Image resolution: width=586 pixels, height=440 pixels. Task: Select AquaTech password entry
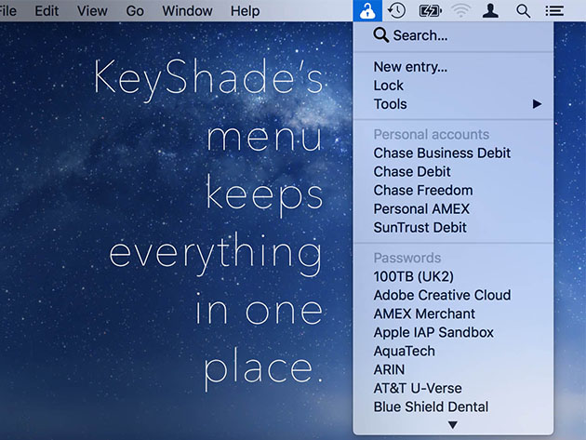(x=453, y=351)
